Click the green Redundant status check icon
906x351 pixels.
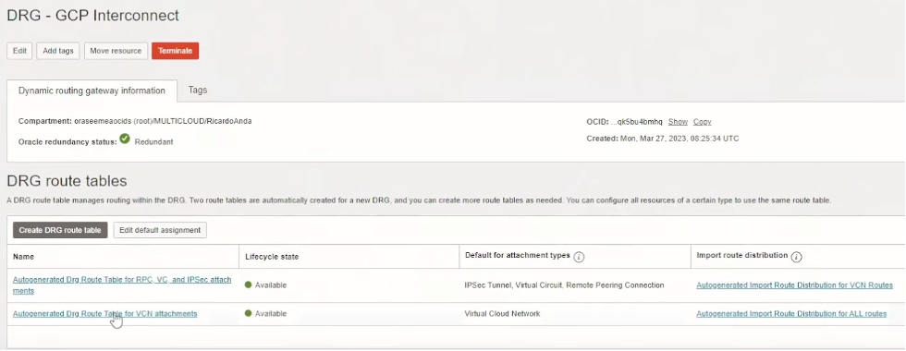pos(125,139)
